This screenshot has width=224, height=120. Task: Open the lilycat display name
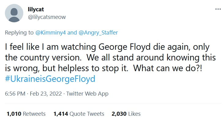coord(36,9)
